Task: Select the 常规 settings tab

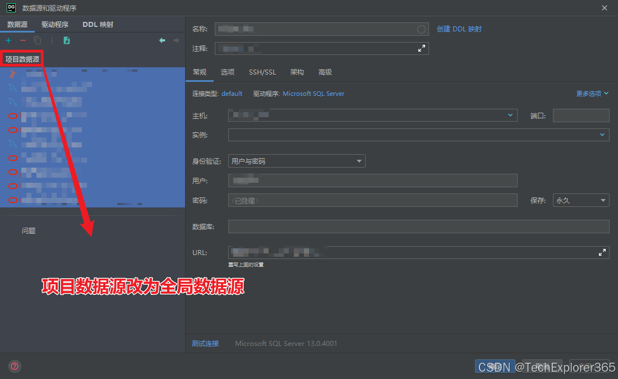Action: click(x=200, y=72)
